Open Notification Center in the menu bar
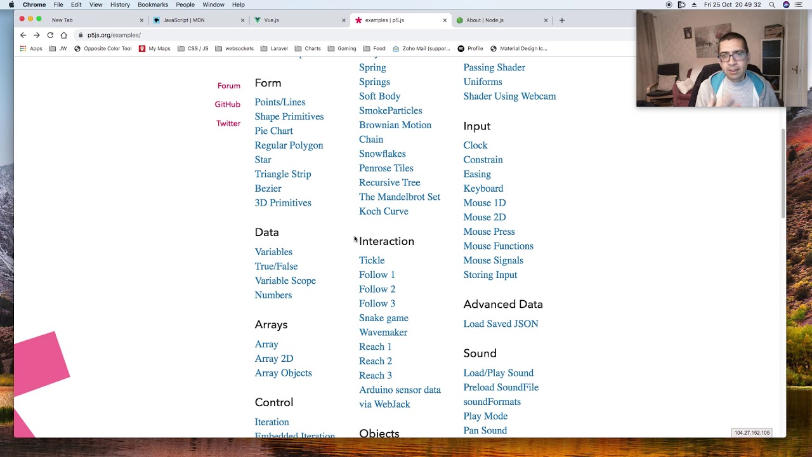 798,4
